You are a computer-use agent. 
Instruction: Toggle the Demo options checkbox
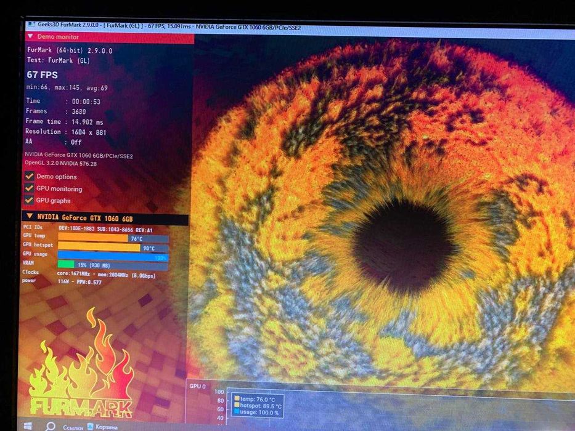tap(30, 176)
